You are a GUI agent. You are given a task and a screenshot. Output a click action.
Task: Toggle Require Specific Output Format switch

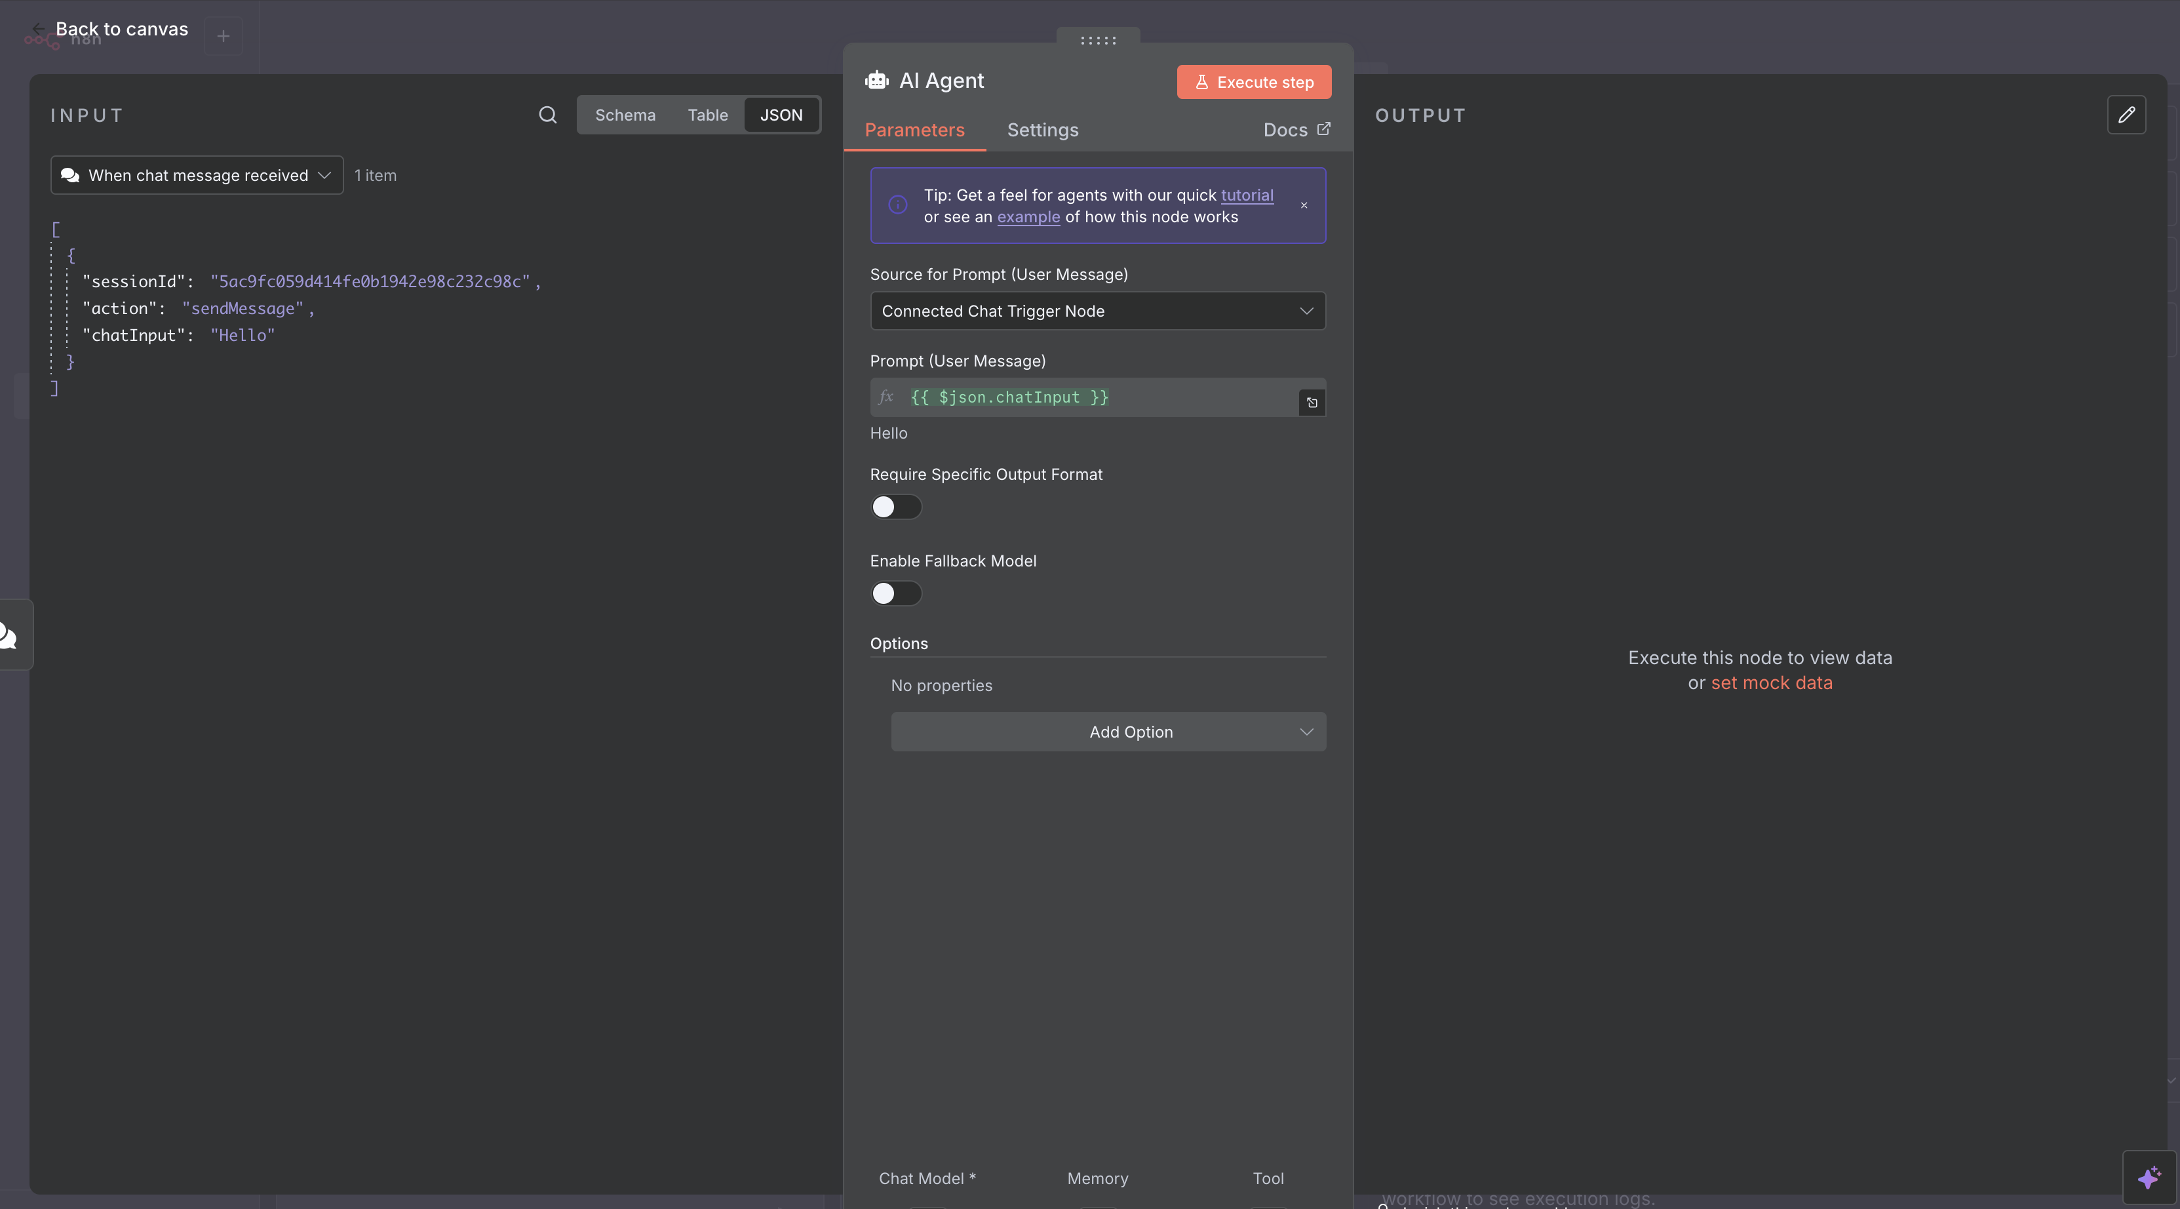895,507
